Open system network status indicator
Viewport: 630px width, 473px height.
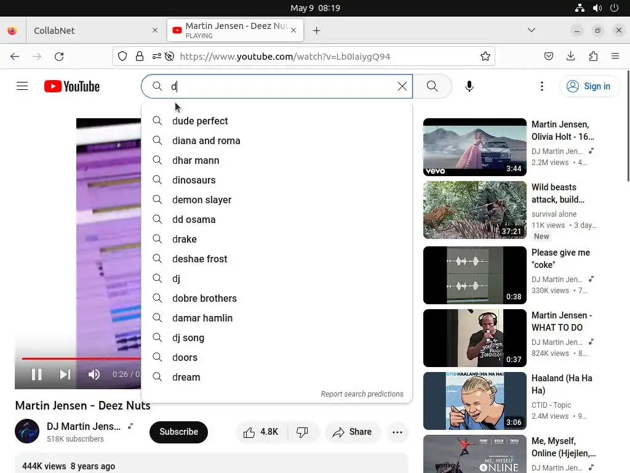coord(580,8)
